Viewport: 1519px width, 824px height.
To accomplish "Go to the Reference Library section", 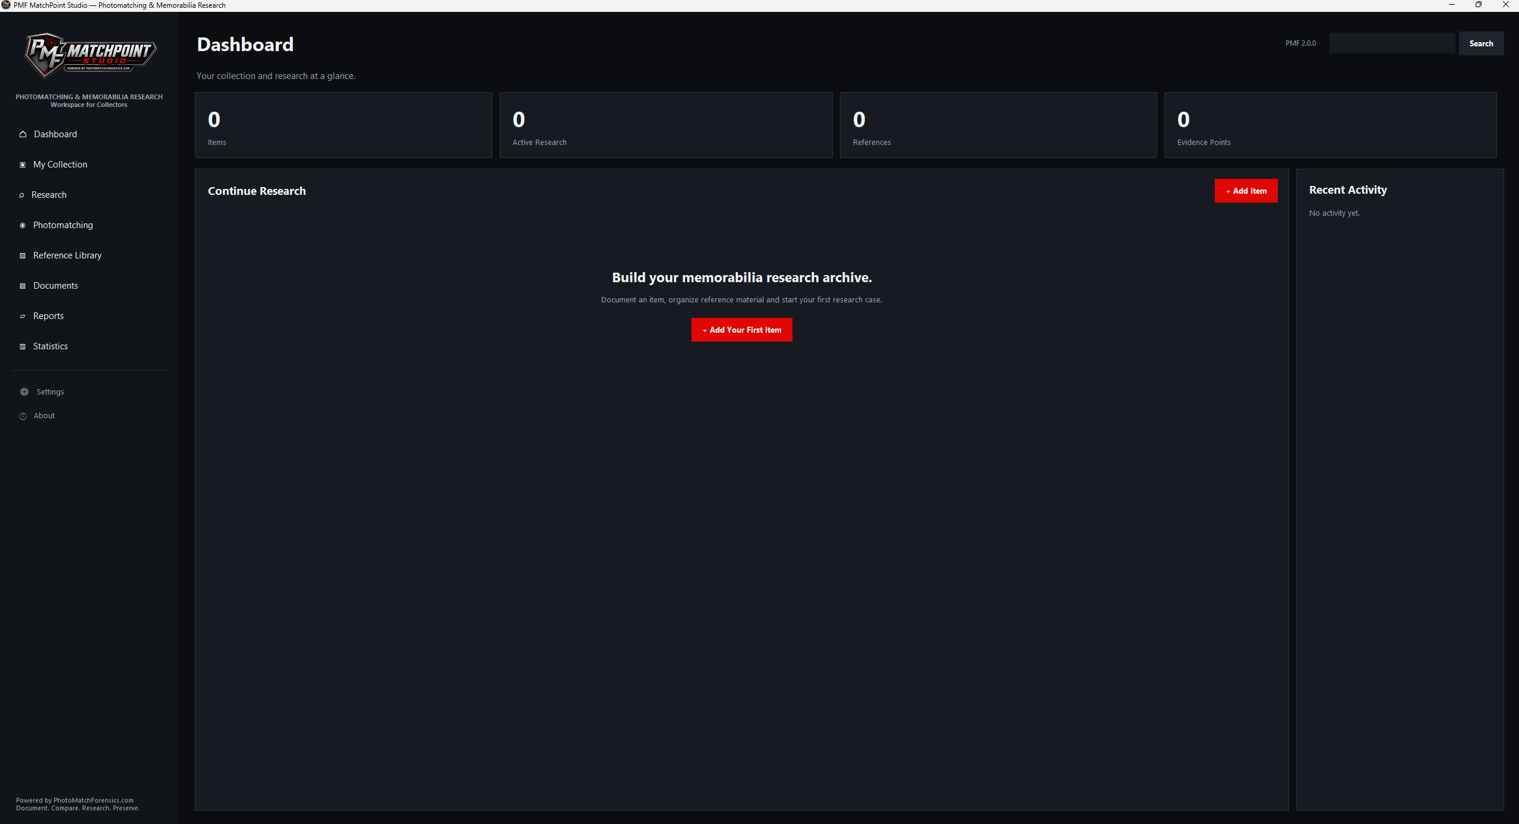I will [67, 255].
